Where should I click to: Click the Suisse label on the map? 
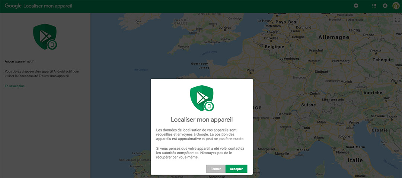[x=309, y=105]
